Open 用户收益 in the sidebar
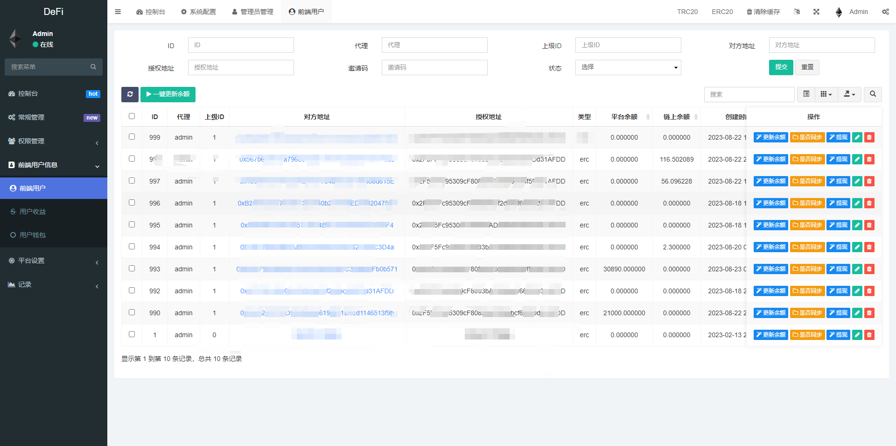 tap(33, 212)
